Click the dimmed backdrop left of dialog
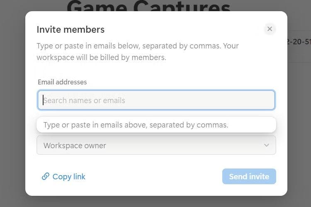The width and height of the screenshot is (311, 207). click(x=12, y=103)
